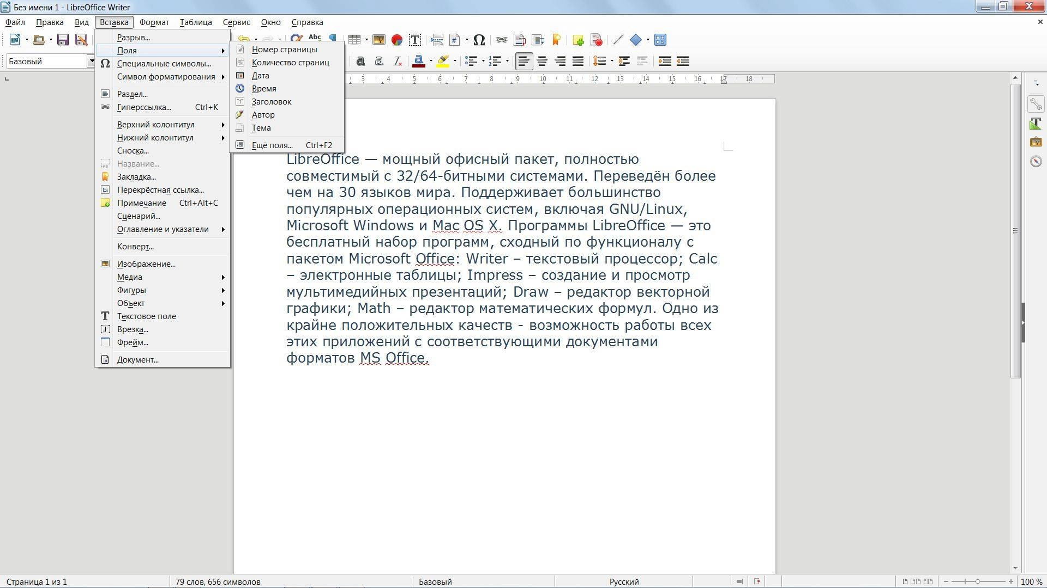The height and width of the screenshot is (588, 1047).
Task: Select single-page view in status bar
Action: click(x=905, y=581)
